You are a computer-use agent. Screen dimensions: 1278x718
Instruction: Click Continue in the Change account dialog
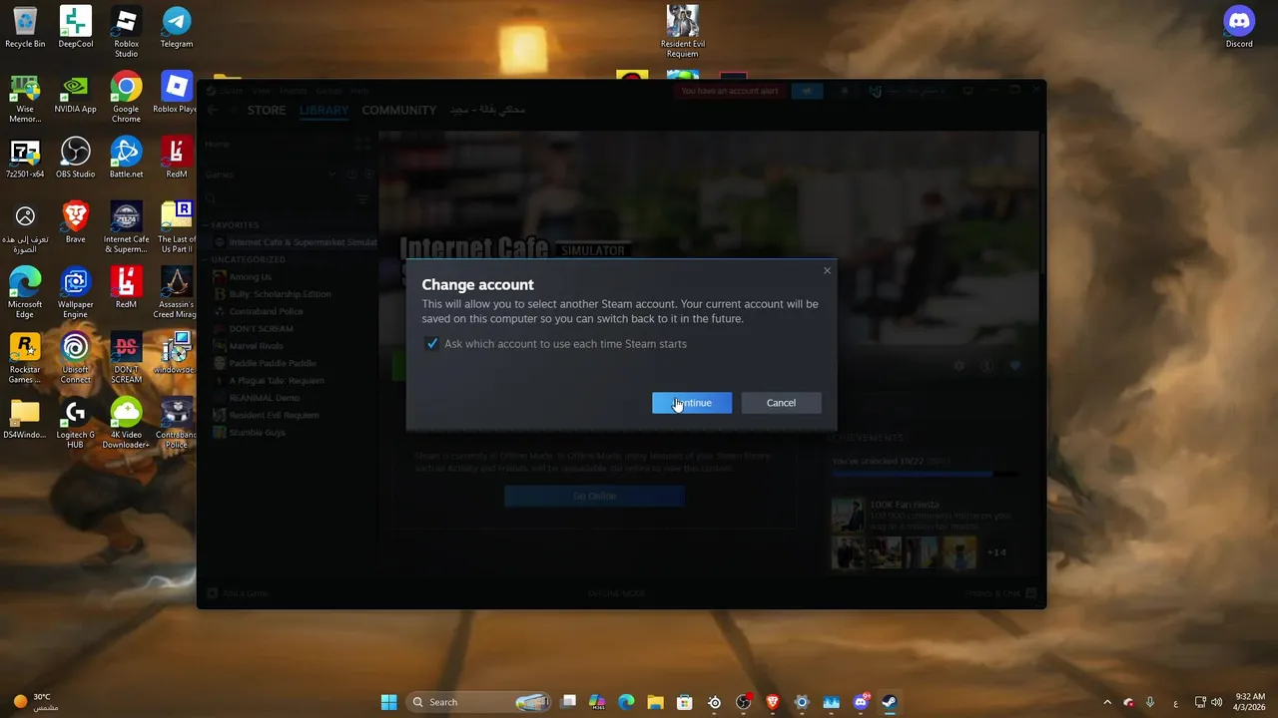[692, 403]
